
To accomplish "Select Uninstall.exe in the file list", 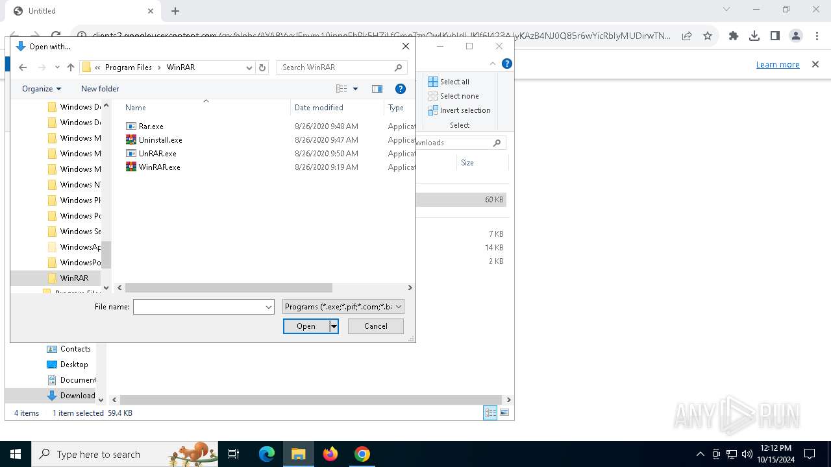I will point(160,140).
